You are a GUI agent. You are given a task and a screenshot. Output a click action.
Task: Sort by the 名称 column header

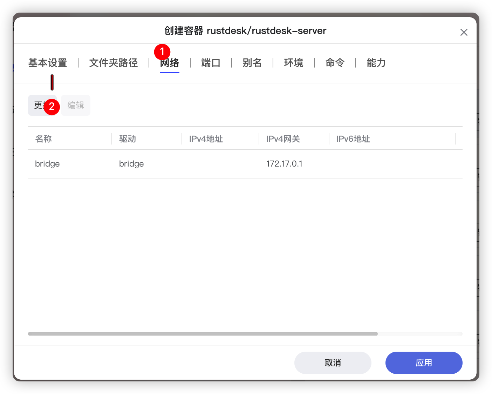click(43, 139)
